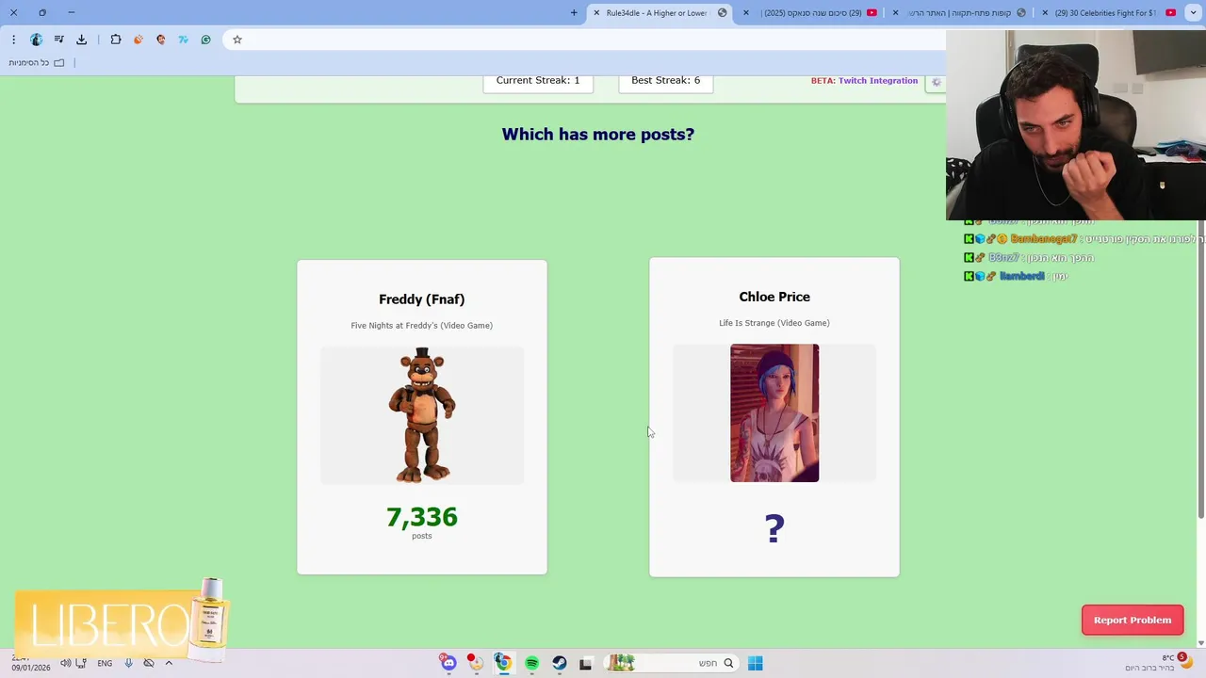
Task: Open the Windows Start menu
Action: (755, 663)
